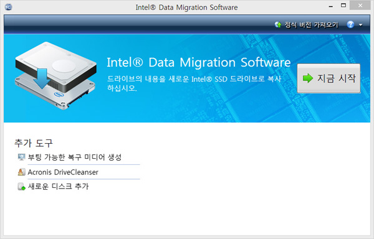Click the 추가 도구 heading
The height and width of the screenshot is (239, 374).
point(34,143)
